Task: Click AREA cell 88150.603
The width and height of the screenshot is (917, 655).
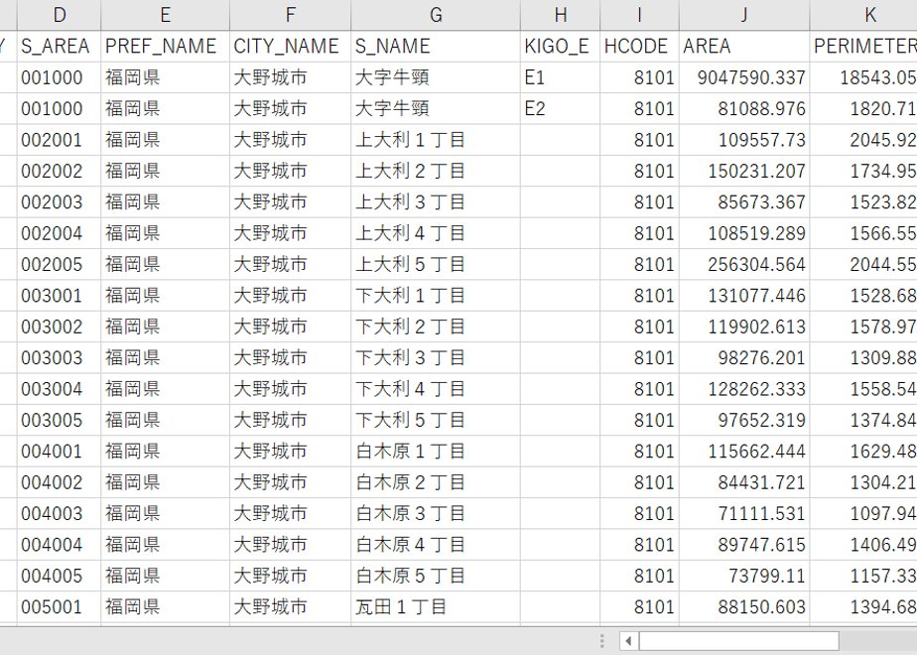Action: (x=744, y=607)
